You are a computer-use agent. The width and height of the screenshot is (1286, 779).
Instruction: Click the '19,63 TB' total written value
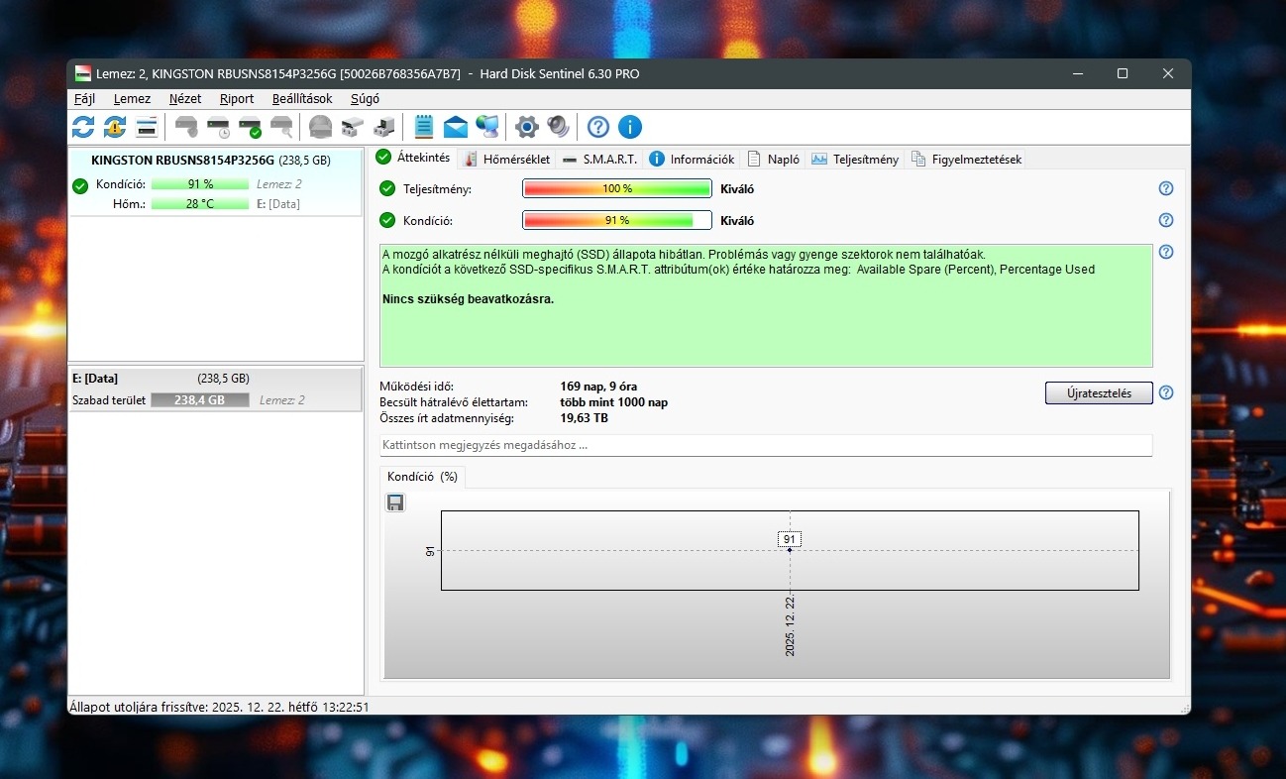[x=584, y=418]
